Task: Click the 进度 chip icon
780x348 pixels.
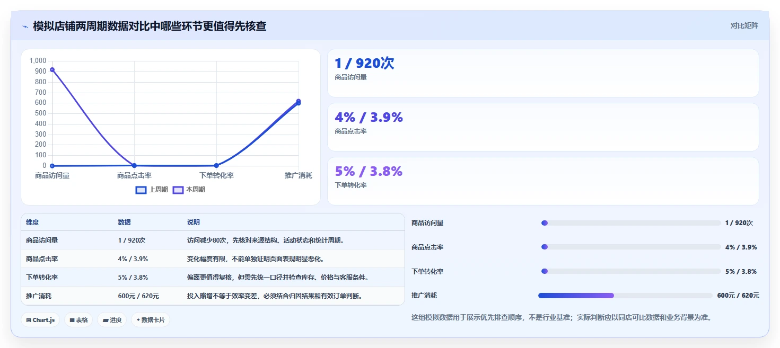Action: point(106,320)
